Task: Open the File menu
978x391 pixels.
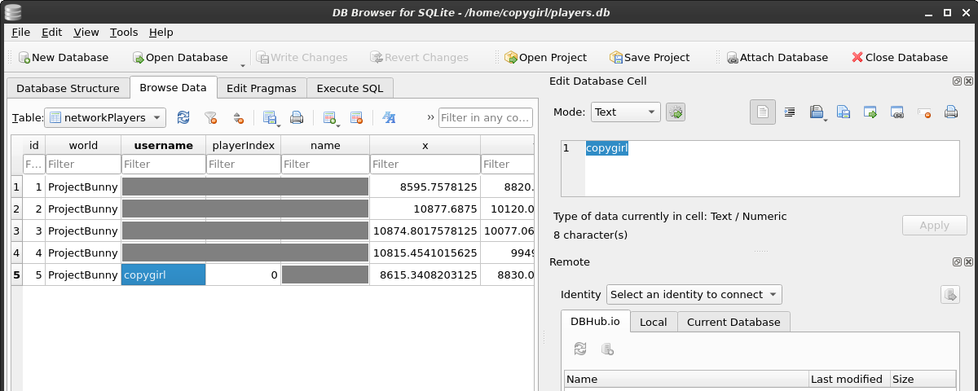Action: 21,33
